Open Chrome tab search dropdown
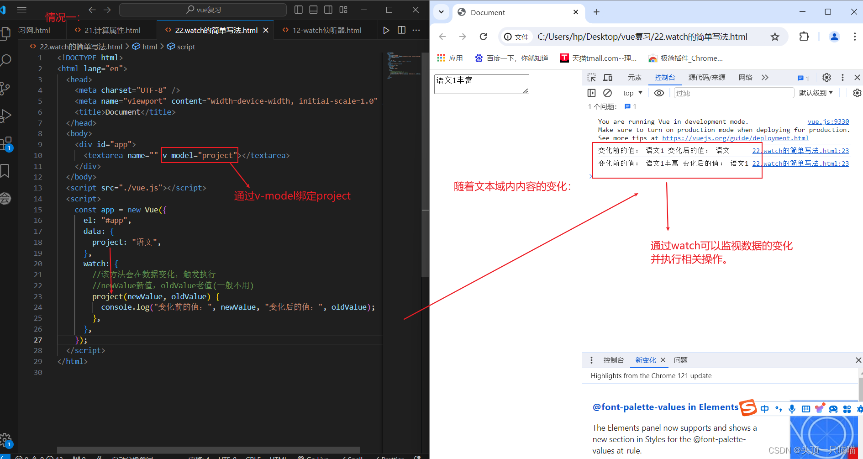The height and width of the screenshot is (459, 863). pos(442,12)
